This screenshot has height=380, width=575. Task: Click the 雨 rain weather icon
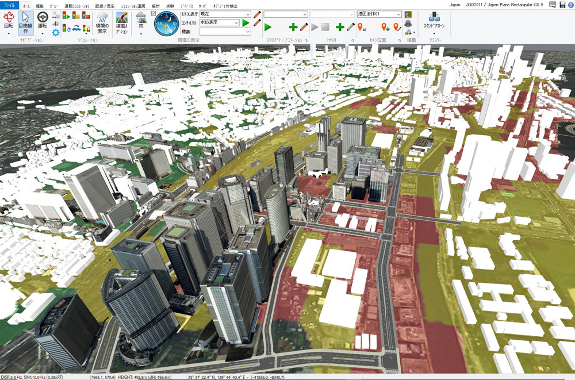[x=141, y=22]
